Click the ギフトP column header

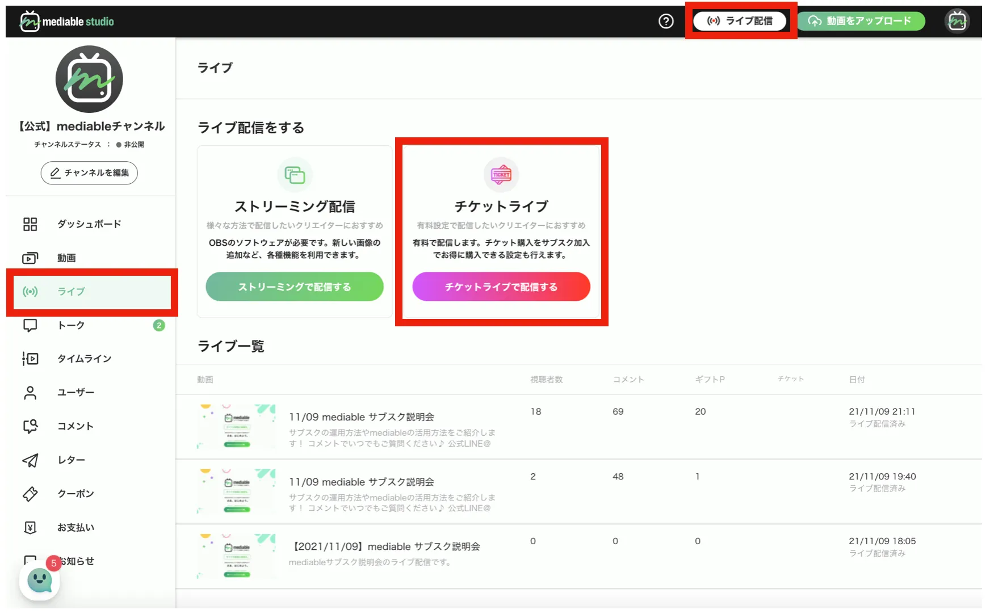coord(710,380)
